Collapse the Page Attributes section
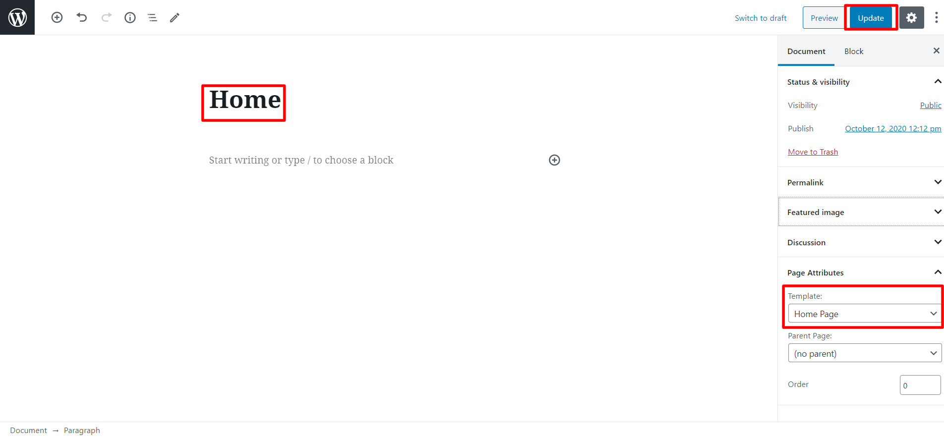This screenshot has height=437, width=944. tap(861, 273)
